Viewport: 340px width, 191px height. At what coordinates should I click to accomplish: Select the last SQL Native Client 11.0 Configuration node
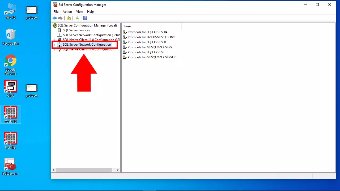pos(88,49)
